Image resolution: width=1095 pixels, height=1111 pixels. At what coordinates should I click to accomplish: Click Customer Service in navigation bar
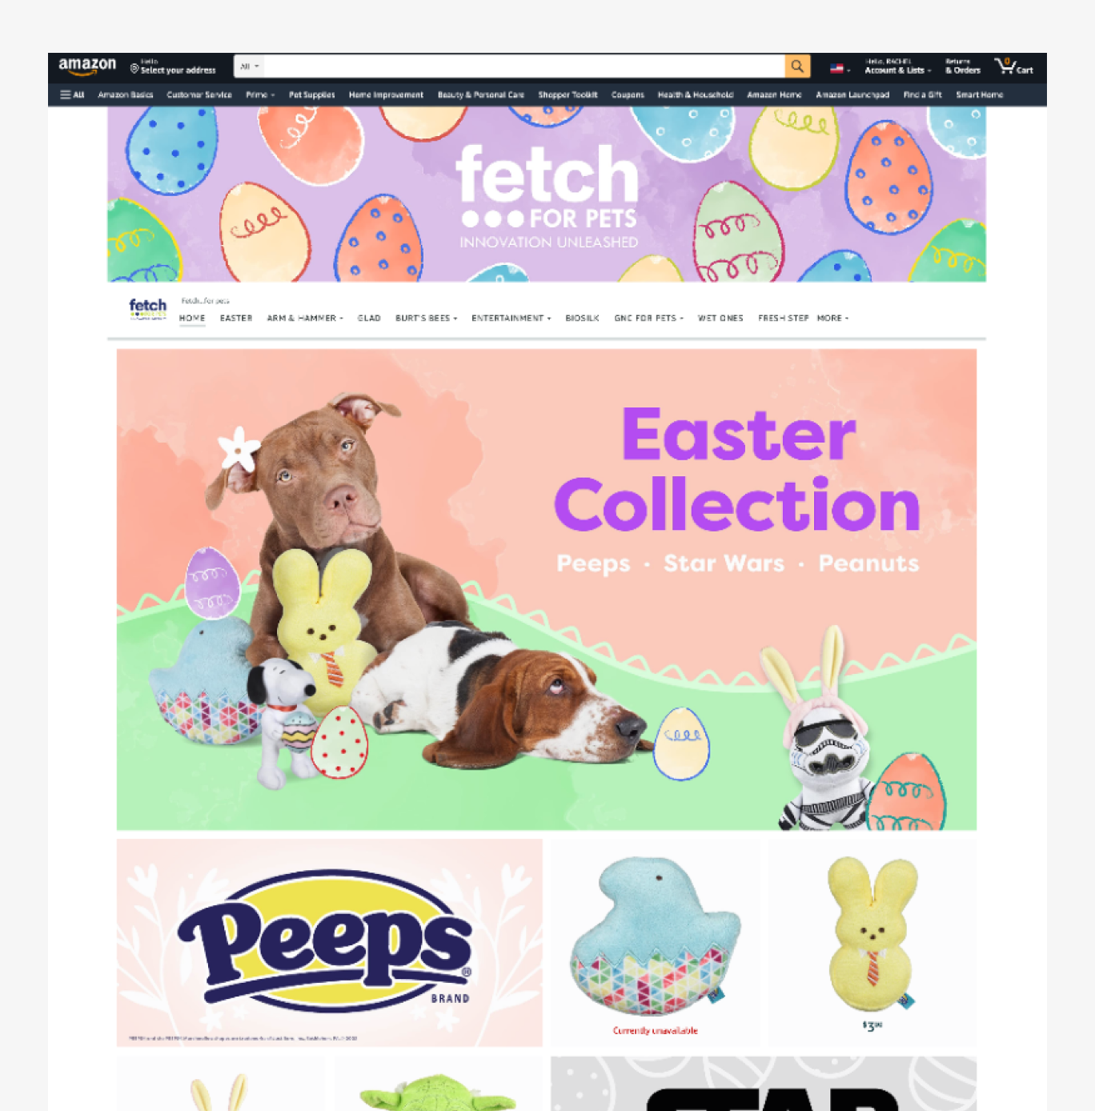click(x=199, y=94)
